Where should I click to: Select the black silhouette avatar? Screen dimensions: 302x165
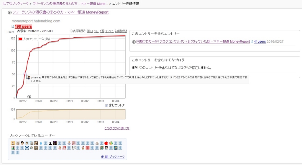50,143
